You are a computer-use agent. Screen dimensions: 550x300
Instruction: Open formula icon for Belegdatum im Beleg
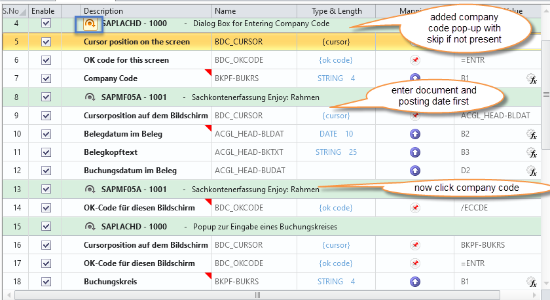[532, 134]
